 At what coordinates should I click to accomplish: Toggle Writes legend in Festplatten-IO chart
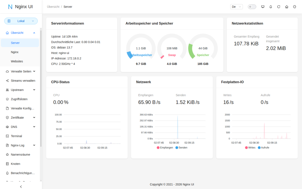pos(250,148)
